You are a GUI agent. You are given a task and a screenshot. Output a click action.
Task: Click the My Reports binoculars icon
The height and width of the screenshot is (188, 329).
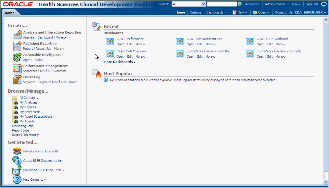[x=15, y=107]
